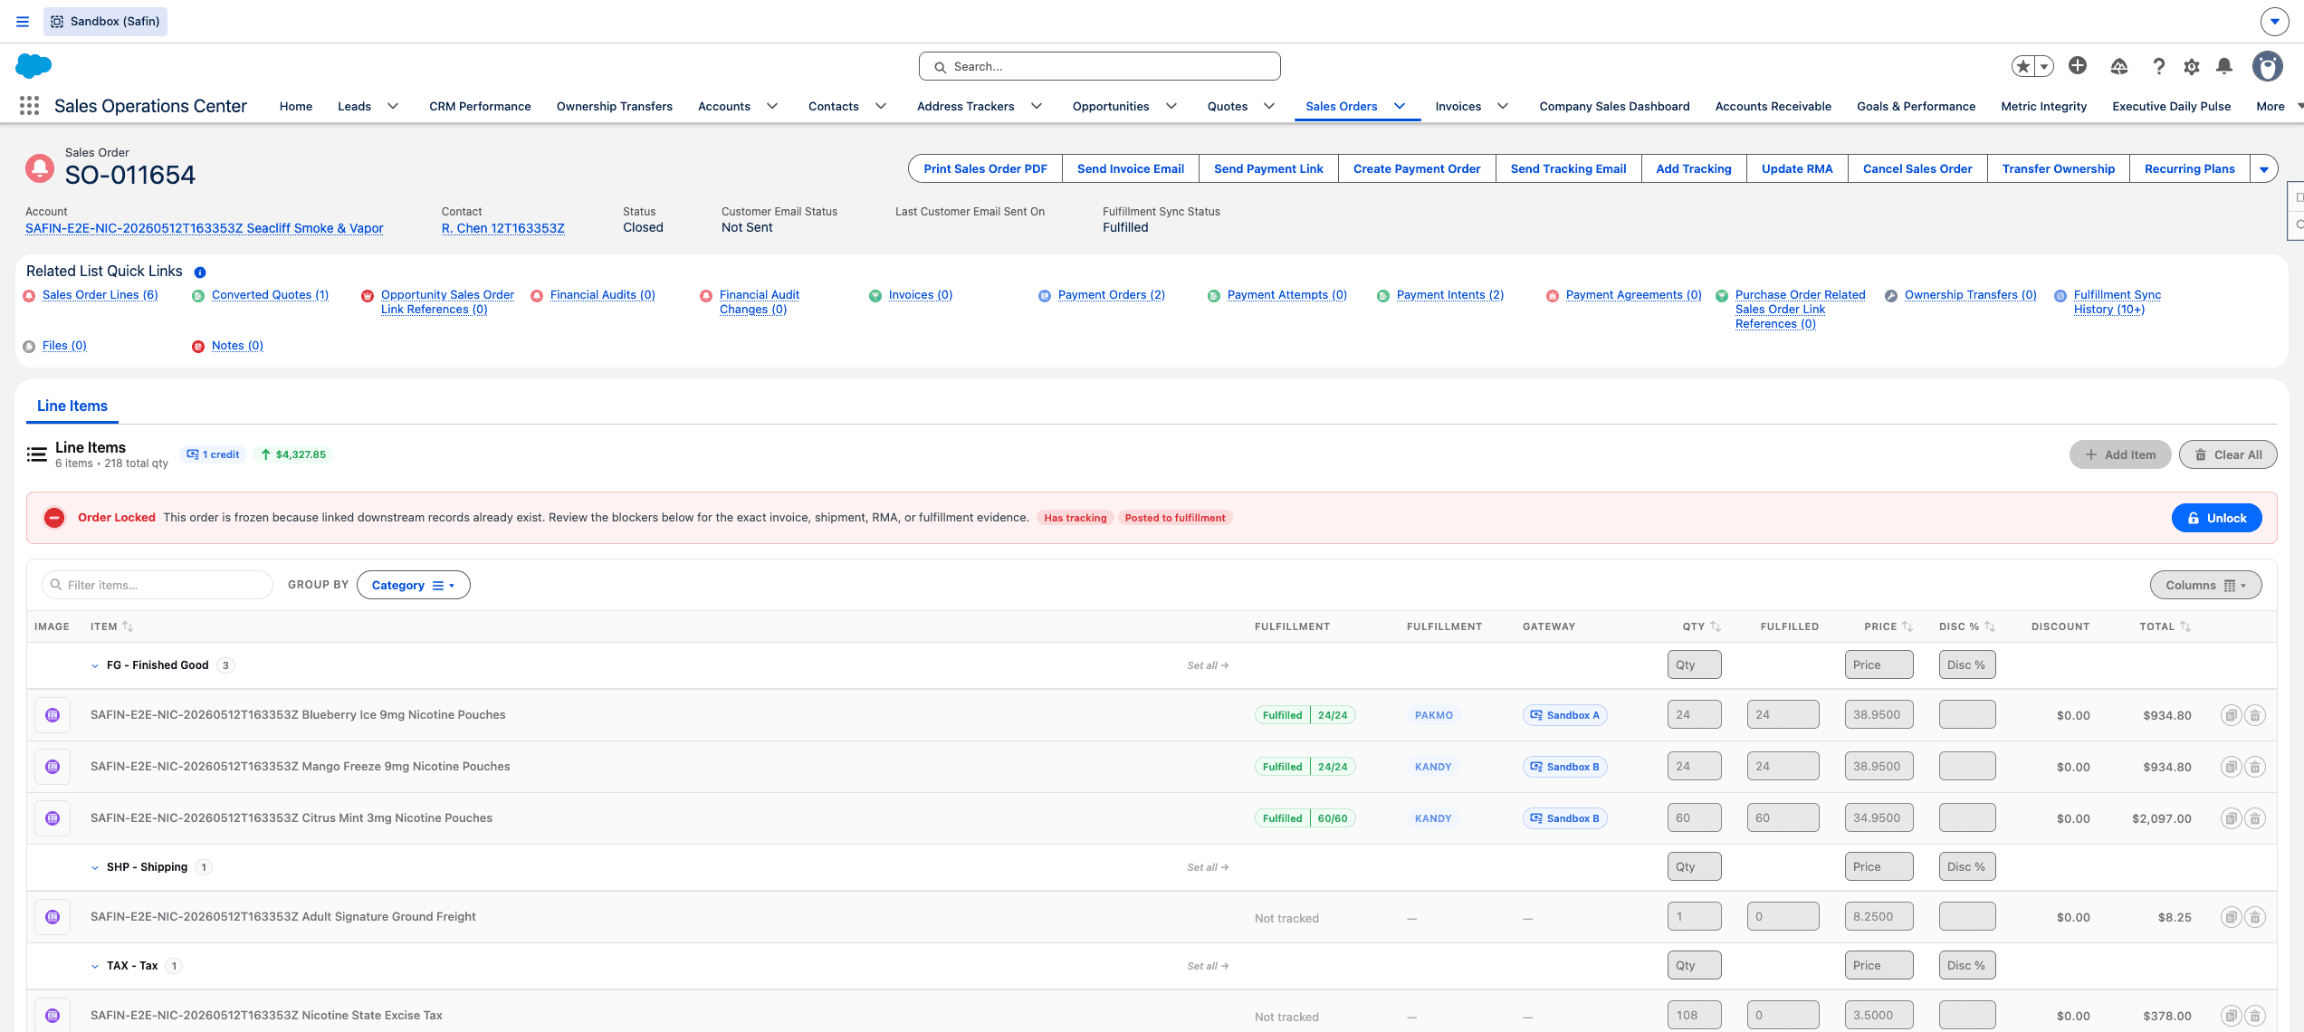Select the Line Items tab

point(72,406)
